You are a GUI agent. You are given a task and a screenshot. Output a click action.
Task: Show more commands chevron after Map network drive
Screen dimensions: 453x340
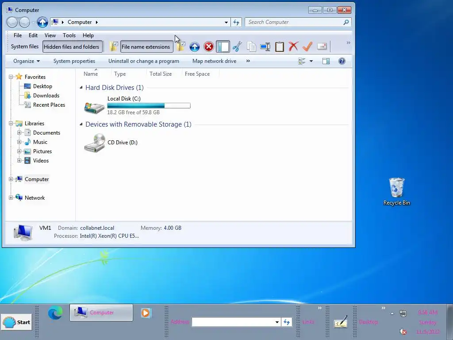tap(248, 61)
